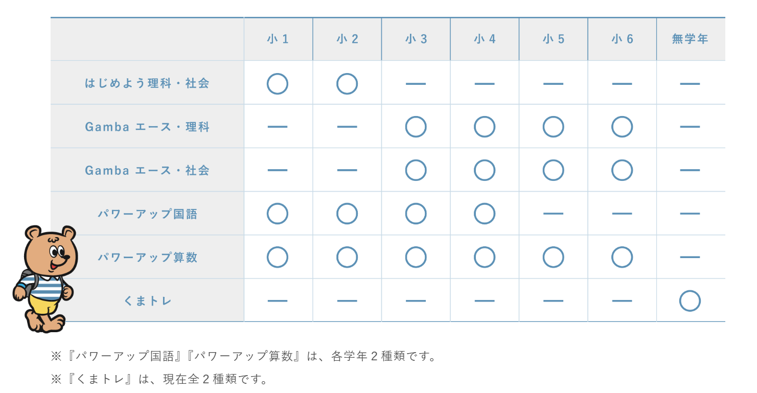Viewport: 757px width, 393px height.
Task: Click the circle for はじめよう理科・社会 under 小1
Action: tap(278, 84)
